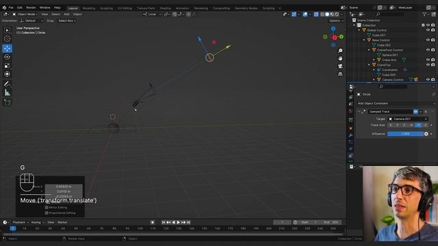438x246 pixels.
Task: Switch to the Shading workspace tab
Action: click(166, 8)
